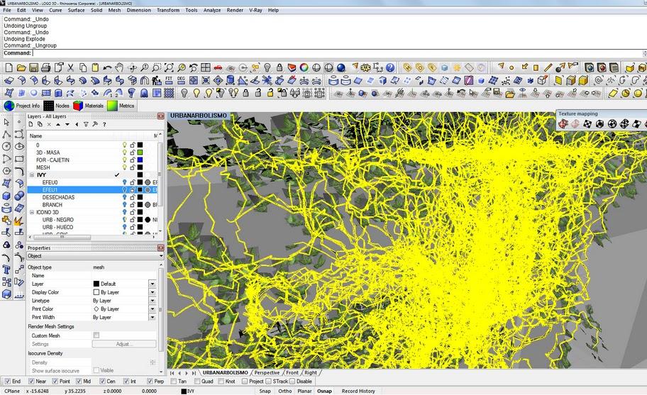Click the URBANARBOLISMO viewport title label

tap(199, 116)
